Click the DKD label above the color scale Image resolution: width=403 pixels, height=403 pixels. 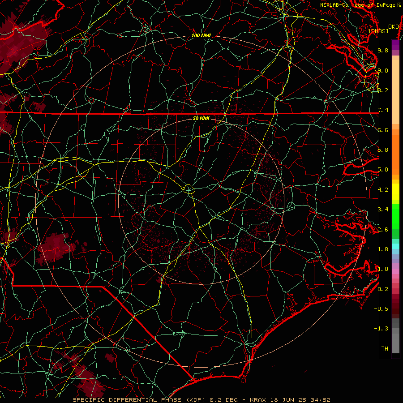click(394, 27)
